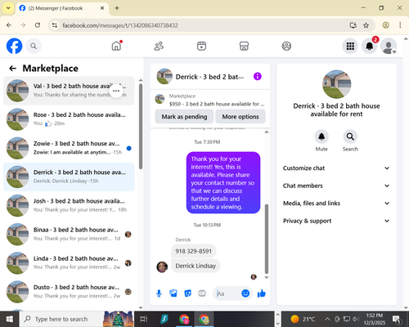Click the Mute bell icon in chat details
Image resolution: width=409 pixels, height=327 pixels.
coord(321,137)
